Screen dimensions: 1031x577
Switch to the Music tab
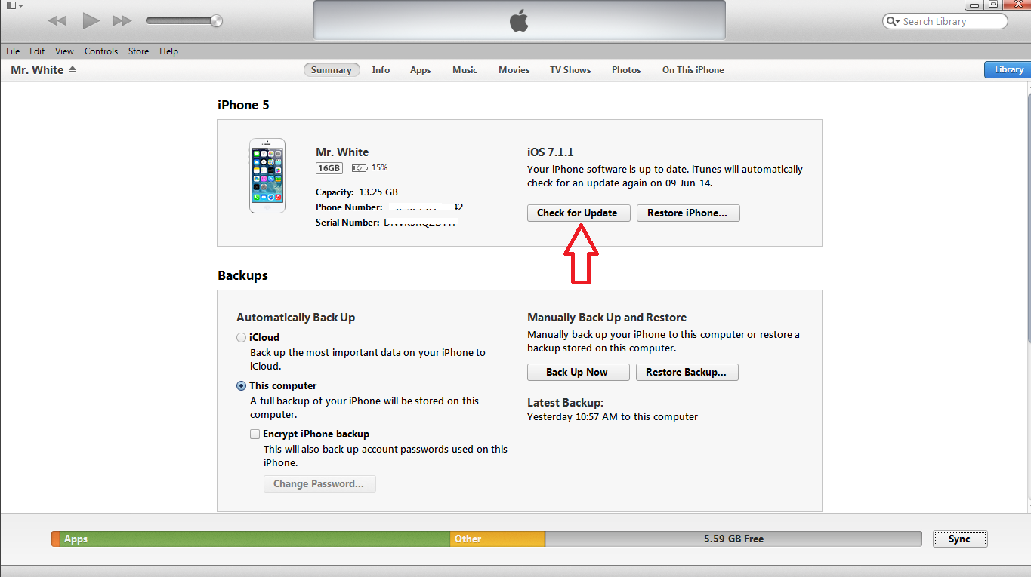point(465,70)
